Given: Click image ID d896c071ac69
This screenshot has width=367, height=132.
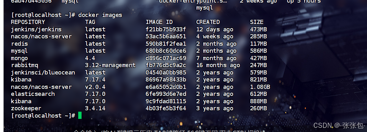Looking at the screenshot, I should coord(166,58).
